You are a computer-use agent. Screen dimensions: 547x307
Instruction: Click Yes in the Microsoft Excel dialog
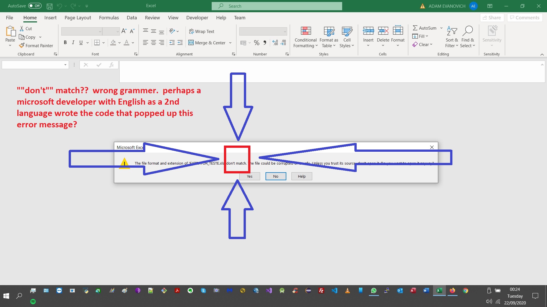[x=250, y=176]
